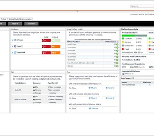Image resolution: width=154 pixels, height=136 pixels.
Task: Open the 1 Hyper-V unused memory link
Action: (x=110, y=98)
